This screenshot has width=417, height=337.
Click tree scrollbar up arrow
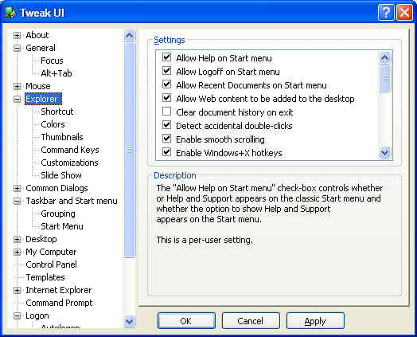[130, 35]
